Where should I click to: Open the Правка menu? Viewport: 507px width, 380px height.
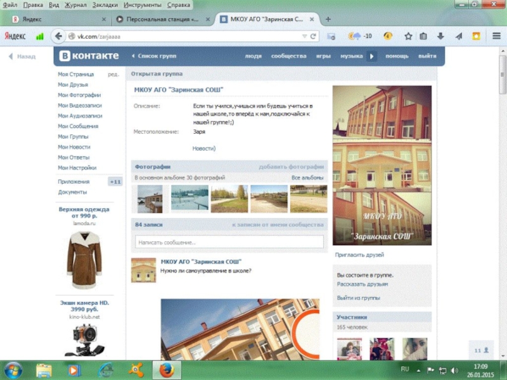(x=33, y=5)
